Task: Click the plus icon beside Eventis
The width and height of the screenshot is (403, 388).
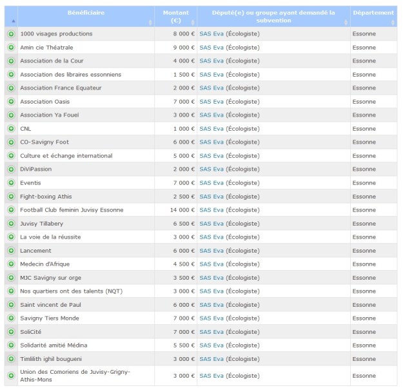Action: click(x=11, y=182)
